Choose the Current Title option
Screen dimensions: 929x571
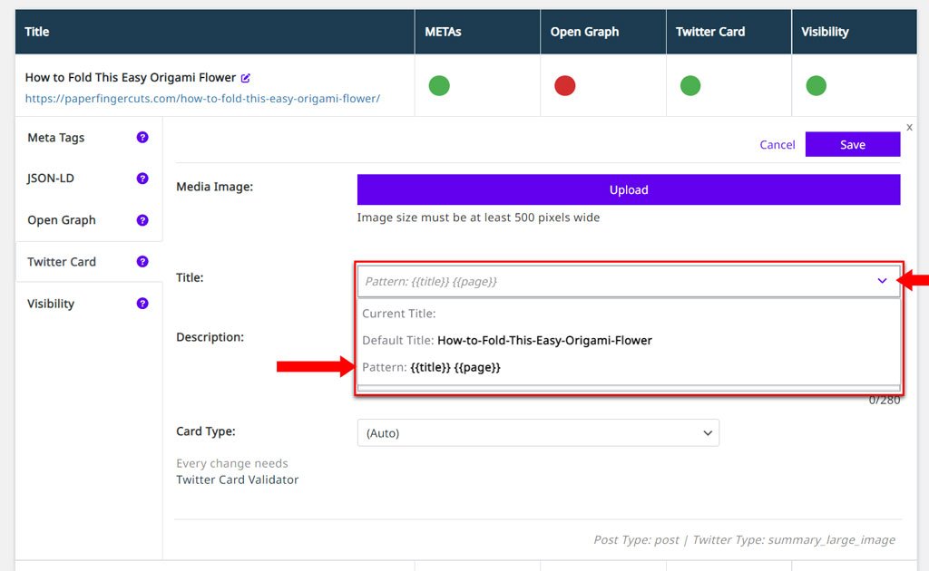coord(629,314)
